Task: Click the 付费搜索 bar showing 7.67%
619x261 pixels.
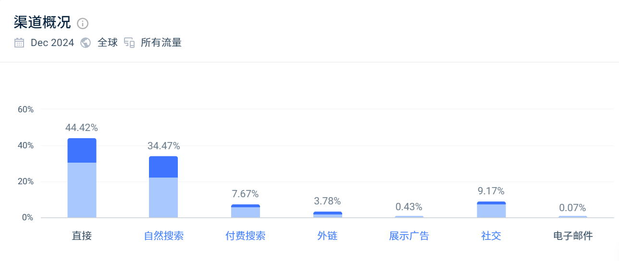Action: click(246, 211)
